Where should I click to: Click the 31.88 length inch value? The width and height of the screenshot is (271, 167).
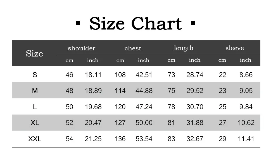pos(195,122)
